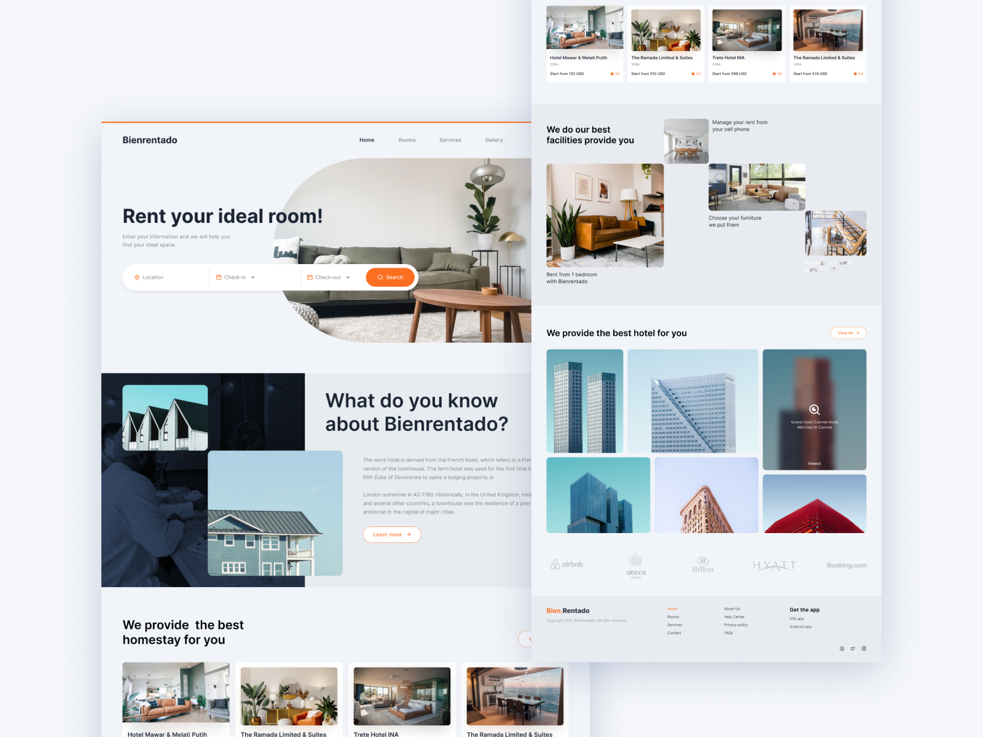This screenshot has height=737, width=983.
Task: Click the Armani partner logo
Action: click(636, 565)
